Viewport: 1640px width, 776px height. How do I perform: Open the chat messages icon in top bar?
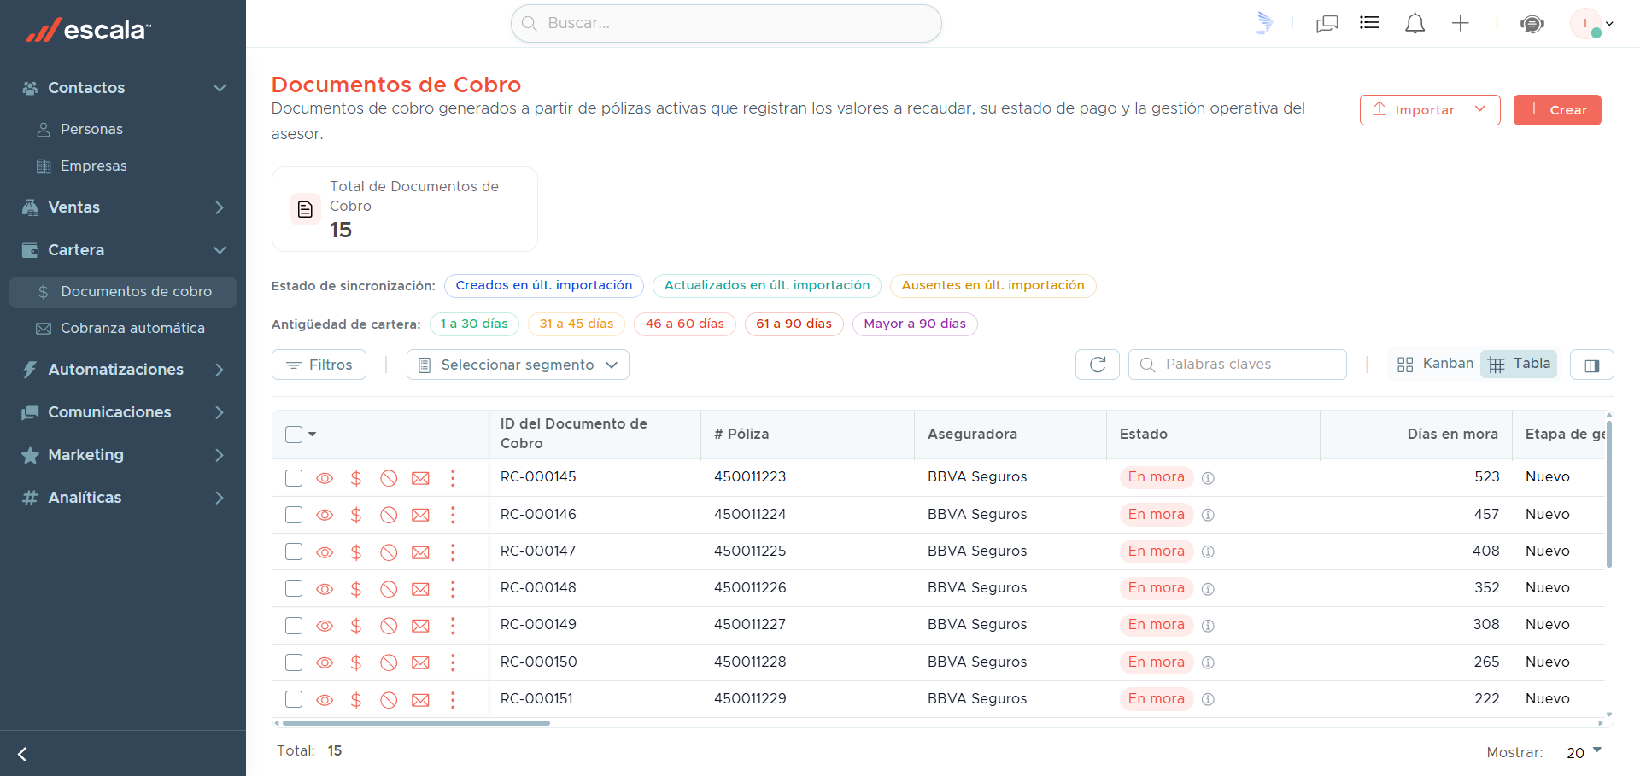(1327, 24)
